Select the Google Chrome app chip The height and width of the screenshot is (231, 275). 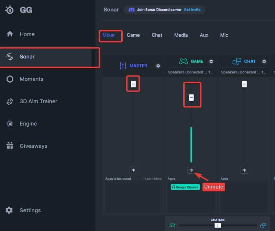coord(185,187)
